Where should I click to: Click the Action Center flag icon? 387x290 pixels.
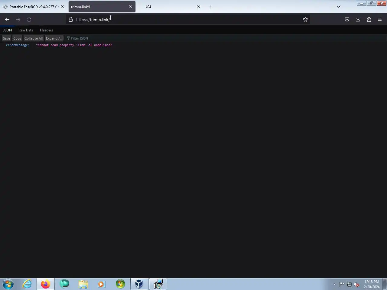(342, 284)
